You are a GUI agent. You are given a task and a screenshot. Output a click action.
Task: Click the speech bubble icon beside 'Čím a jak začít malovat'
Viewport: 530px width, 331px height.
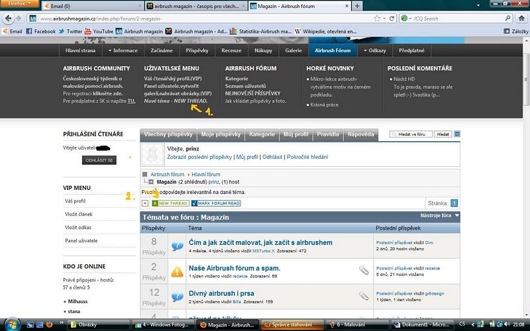click(178, 246)
